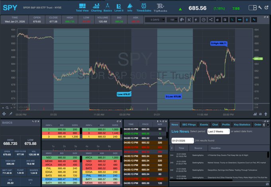Click the 3s tick on Level II timeline
This screenshot has width=271, height=187.
(x=76, y=146)
